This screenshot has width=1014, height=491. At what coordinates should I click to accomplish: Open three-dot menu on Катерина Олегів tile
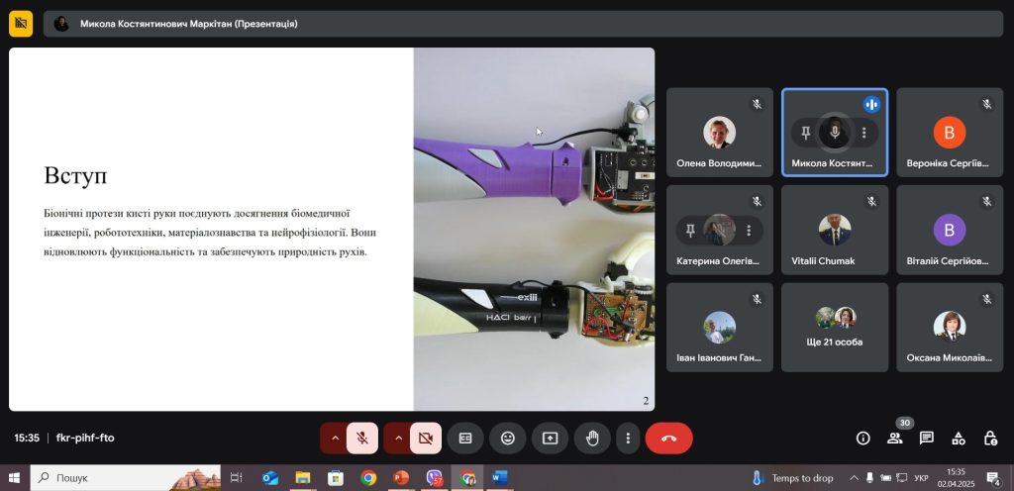pos(749,230)
